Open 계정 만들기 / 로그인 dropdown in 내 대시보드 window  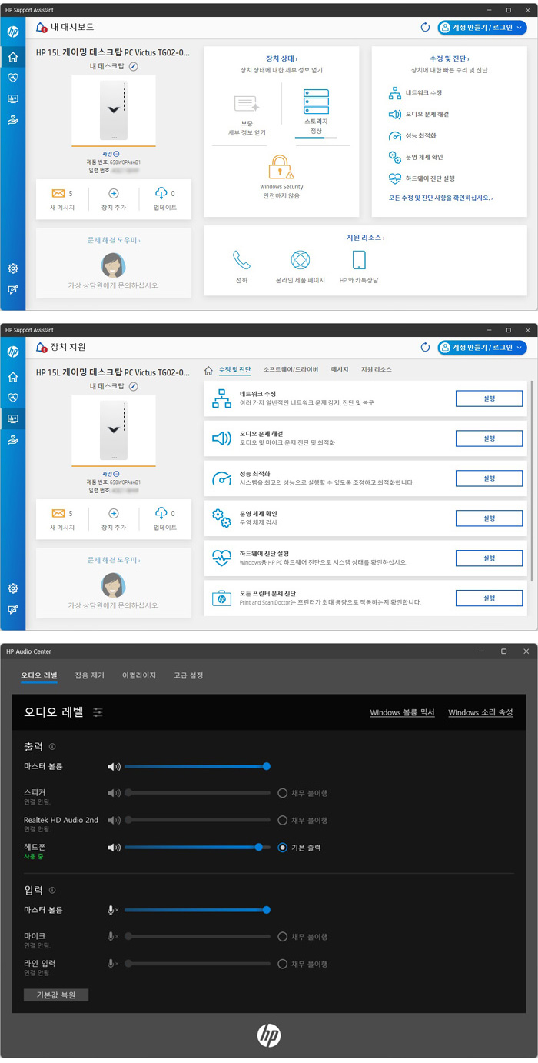pyautogui.click(x=482, y=28)
